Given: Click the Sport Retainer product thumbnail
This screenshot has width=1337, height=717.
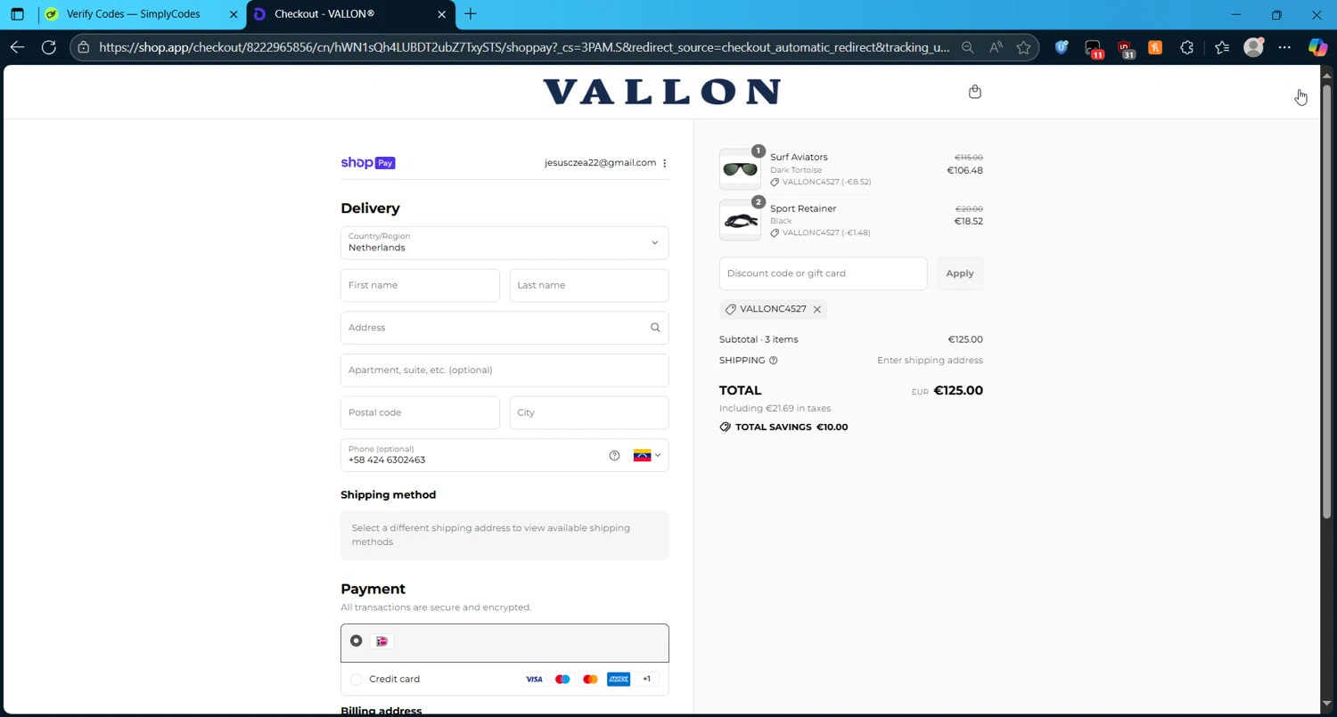Looking at the screenshot, I should point(740,220).
